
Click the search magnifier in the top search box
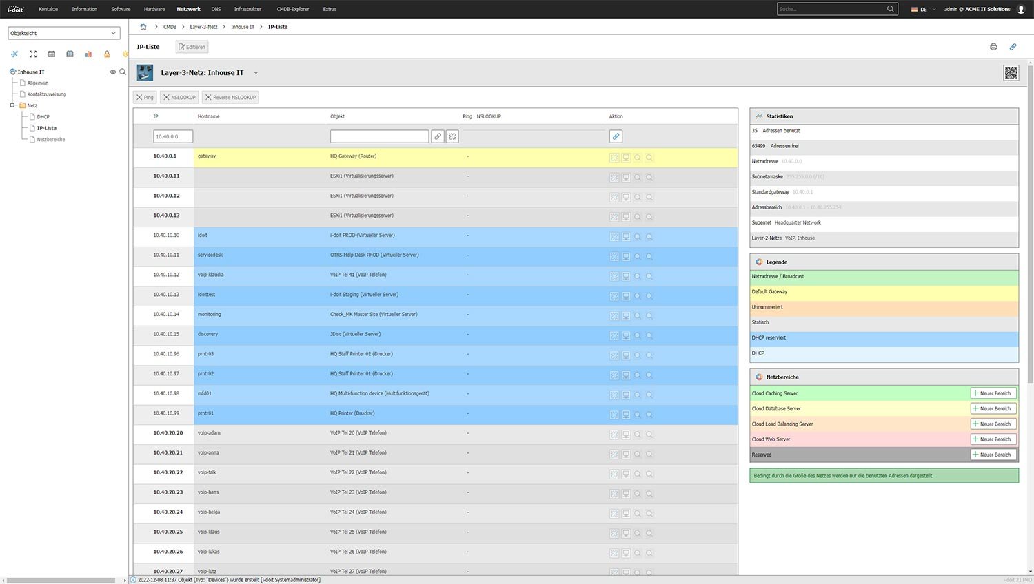tap(891, 9)
